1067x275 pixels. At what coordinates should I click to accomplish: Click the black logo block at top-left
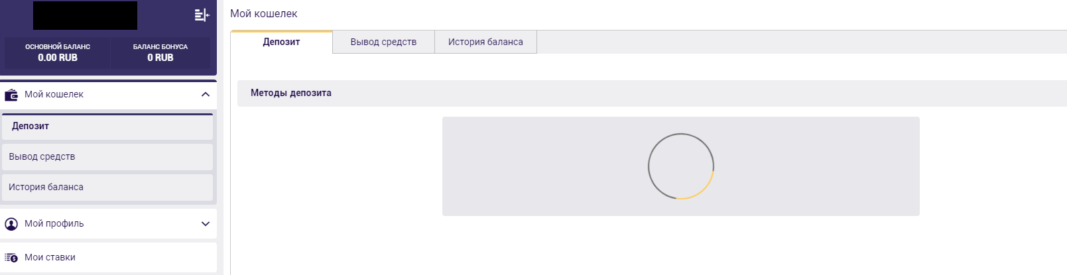tap(85, 15)
